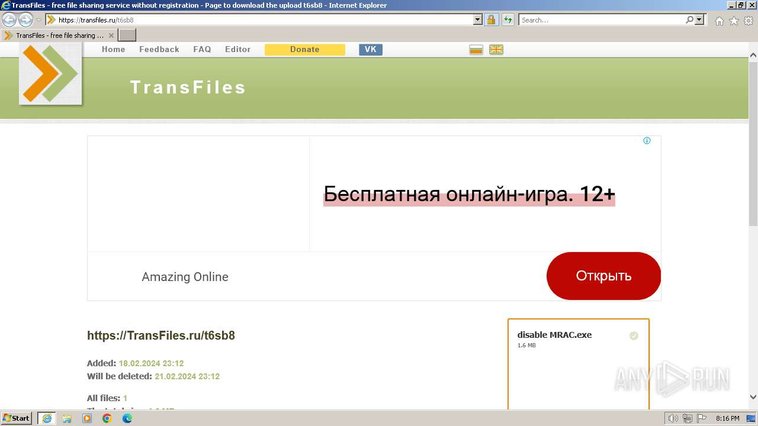Click the yellow Donate button
The width and height of the screenshot is (758, 426).
point(305,50)
